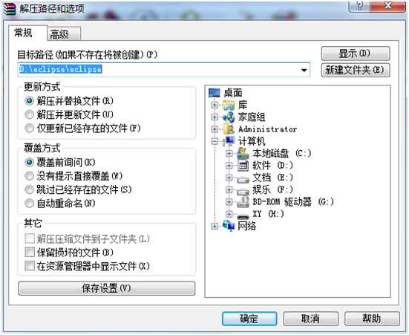Screen dimensions: 409x335
Task: Expand the 软件 (D:) drive node
Action: (229, 166)
